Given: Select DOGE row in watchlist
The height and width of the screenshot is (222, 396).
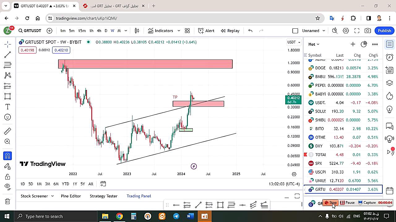Looking at the screenshot, I should (x=343, y=68).
